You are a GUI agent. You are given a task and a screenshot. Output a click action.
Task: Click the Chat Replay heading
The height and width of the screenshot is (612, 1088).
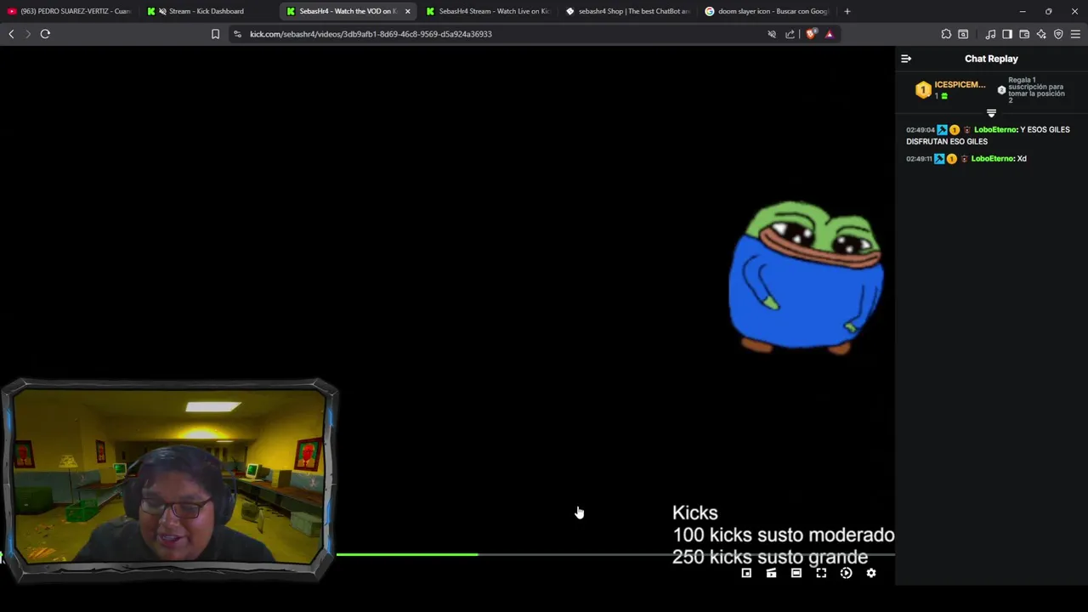tap(991, 59)
